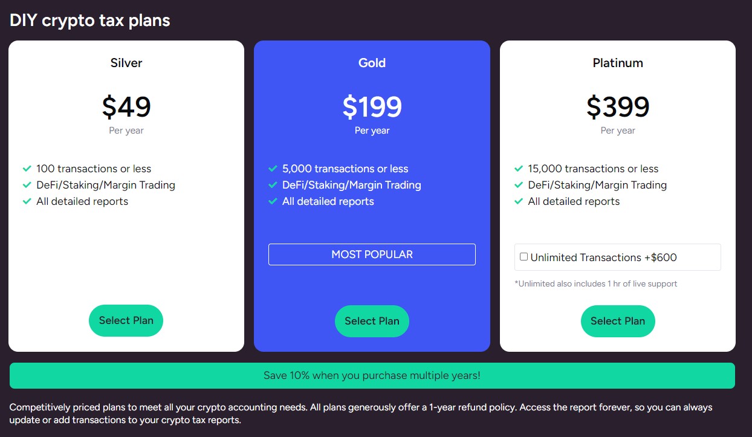Click Gold plan's All detailed reports checkmark
The height and width of the screenshot is (437, 752).
click(273, 201)
